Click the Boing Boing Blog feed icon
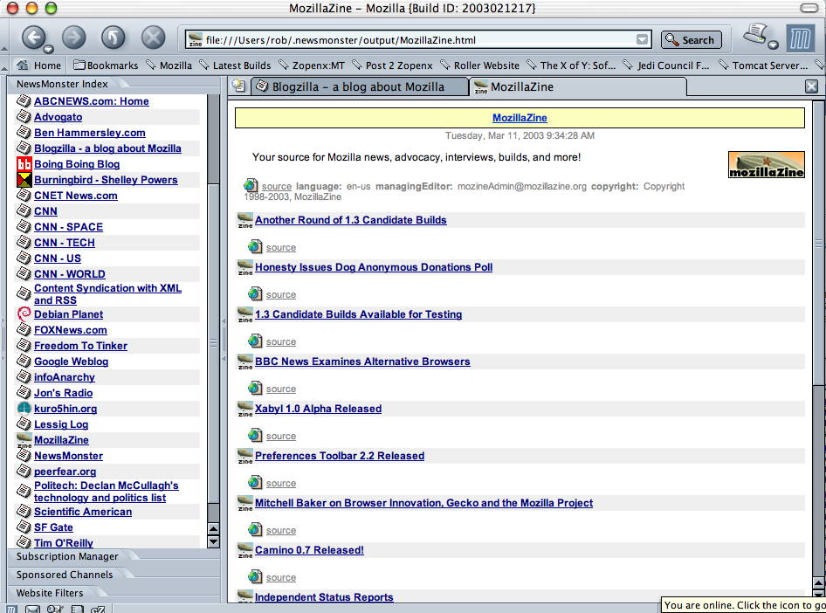This screenshot has width=826, height=613. (x=24, y=164)
